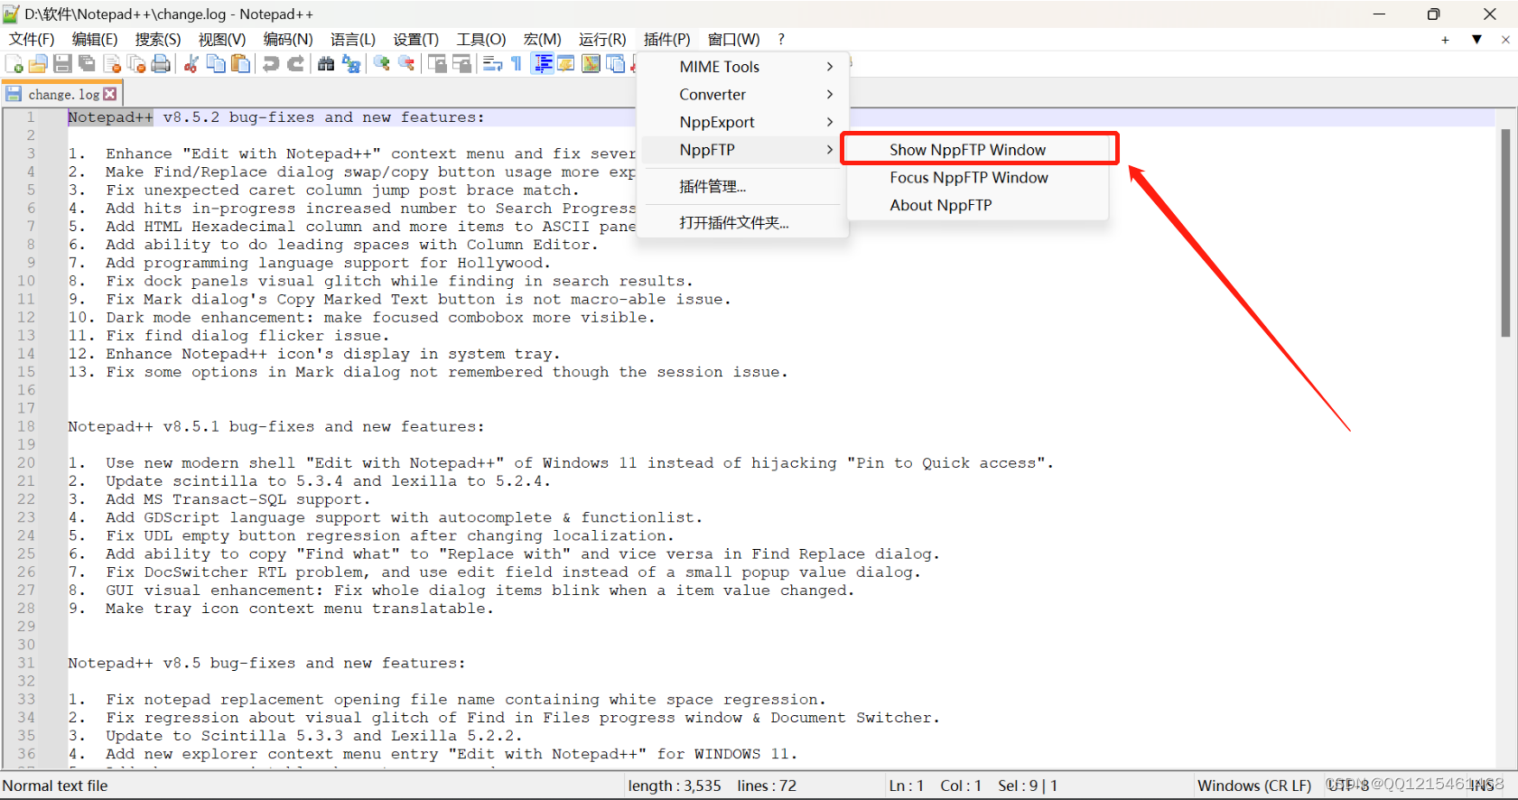Toggle Show All Characters pilcrow icon
The height and width of the screenshot is (800, 1518).
[517, 63]
